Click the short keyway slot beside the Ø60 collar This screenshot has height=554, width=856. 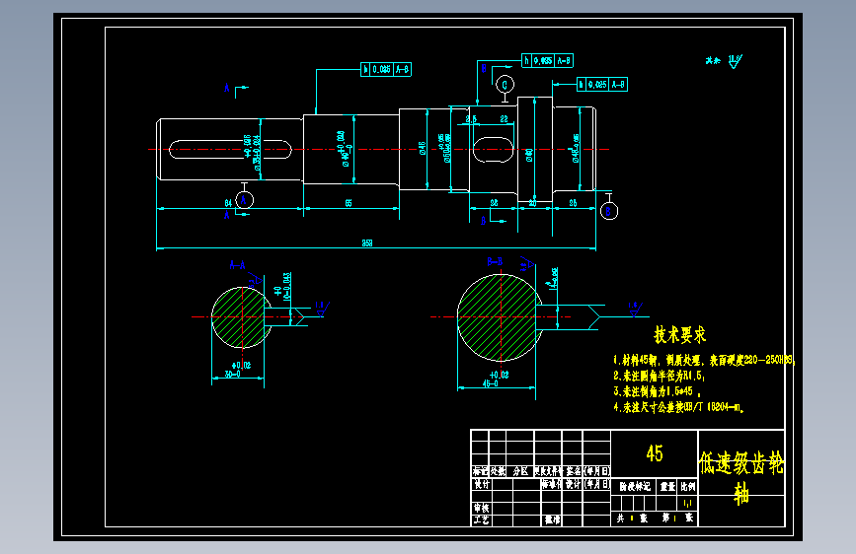point(493,150)
